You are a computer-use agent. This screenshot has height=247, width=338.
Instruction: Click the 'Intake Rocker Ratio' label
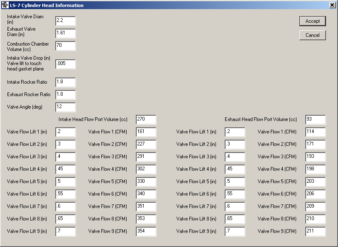click(x=27, y=82)
